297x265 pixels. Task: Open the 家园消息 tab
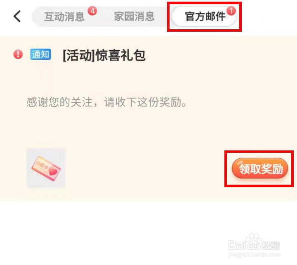(134, 16)
